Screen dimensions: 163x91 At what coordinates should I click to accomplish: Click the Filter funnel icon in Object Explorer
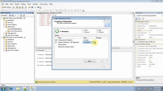point(18,15)
